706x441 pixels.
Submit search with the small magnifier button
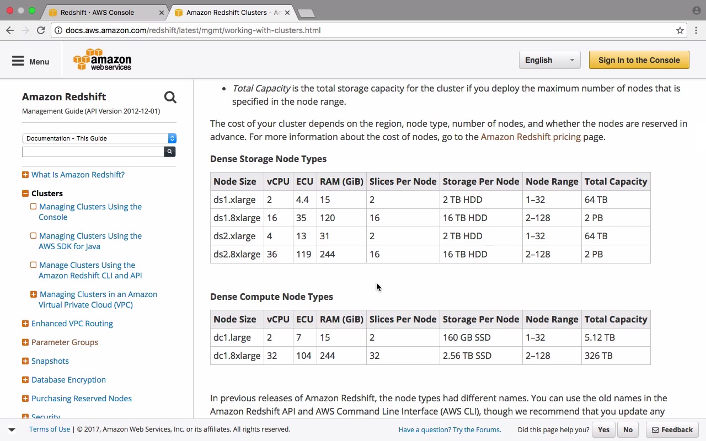pyautogui.click(x=170, y=152)
